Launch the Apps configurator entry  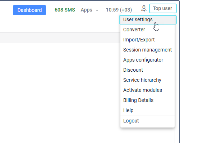pos(147,60)
